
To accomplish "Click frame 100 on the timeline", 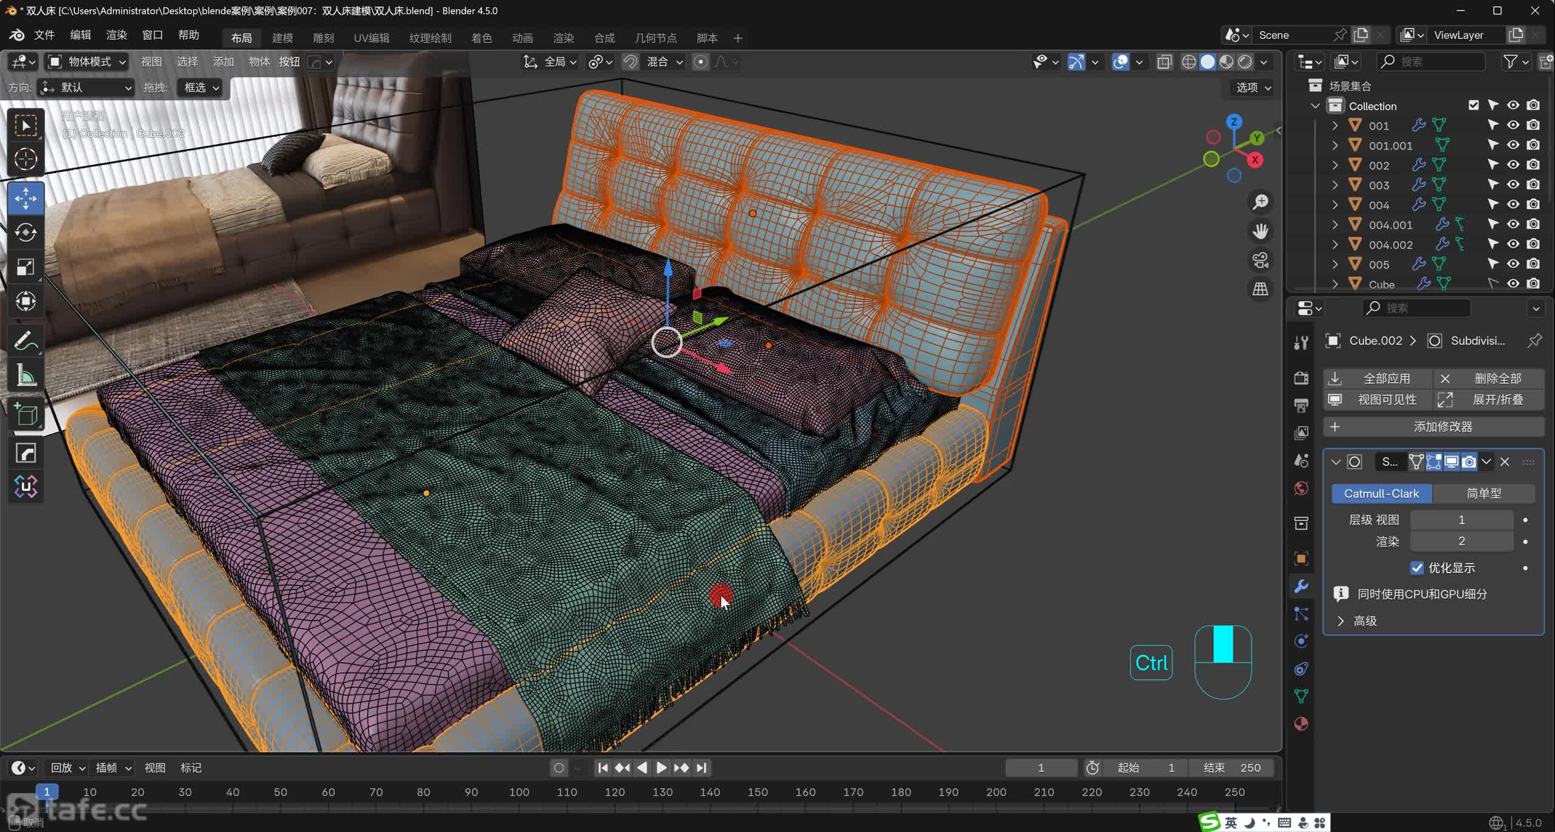I will tap(519, 792).
